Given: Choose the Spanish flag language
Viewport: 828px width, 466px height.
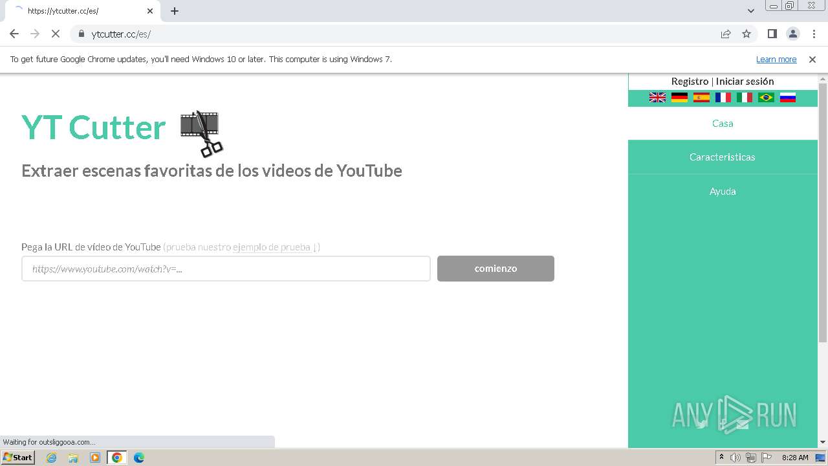Looking at the screenshot, I should [701, 98].
